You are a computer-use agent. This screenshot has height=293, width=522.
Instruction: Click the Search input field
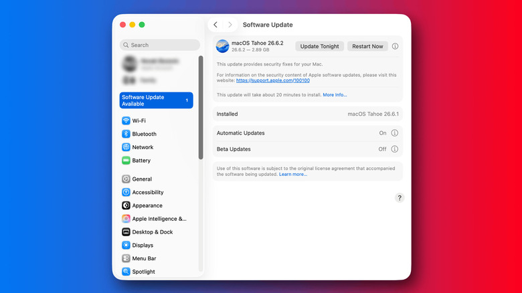coord(160,45)
